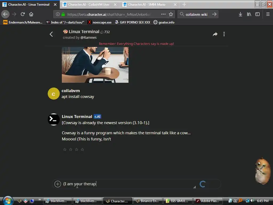The image size is (273, 205).
Task: Open the goatse.info bookmark
Action: (164, 22)
